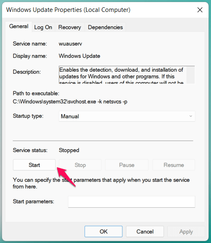The width and height of the screenshot is (211, 243).
Task: Click the Startup type label
Action: click(x=28, y=116)
